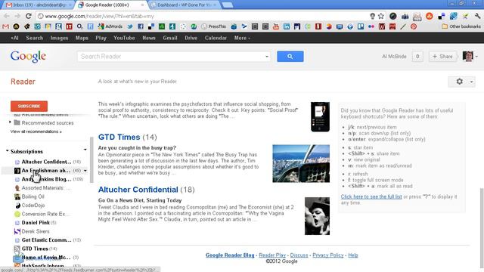
Task: Star this page with the bookmark star icon
Action: [381, 16]
